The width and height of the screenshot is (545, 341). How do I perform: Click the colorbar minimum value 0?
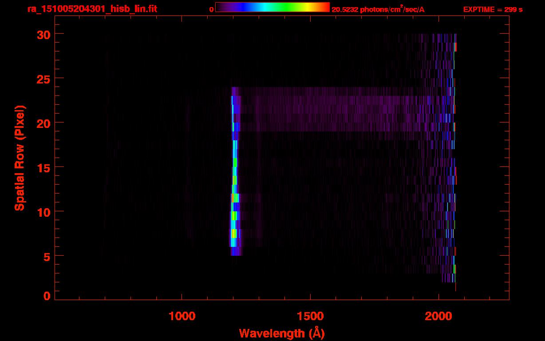point(211,10)
